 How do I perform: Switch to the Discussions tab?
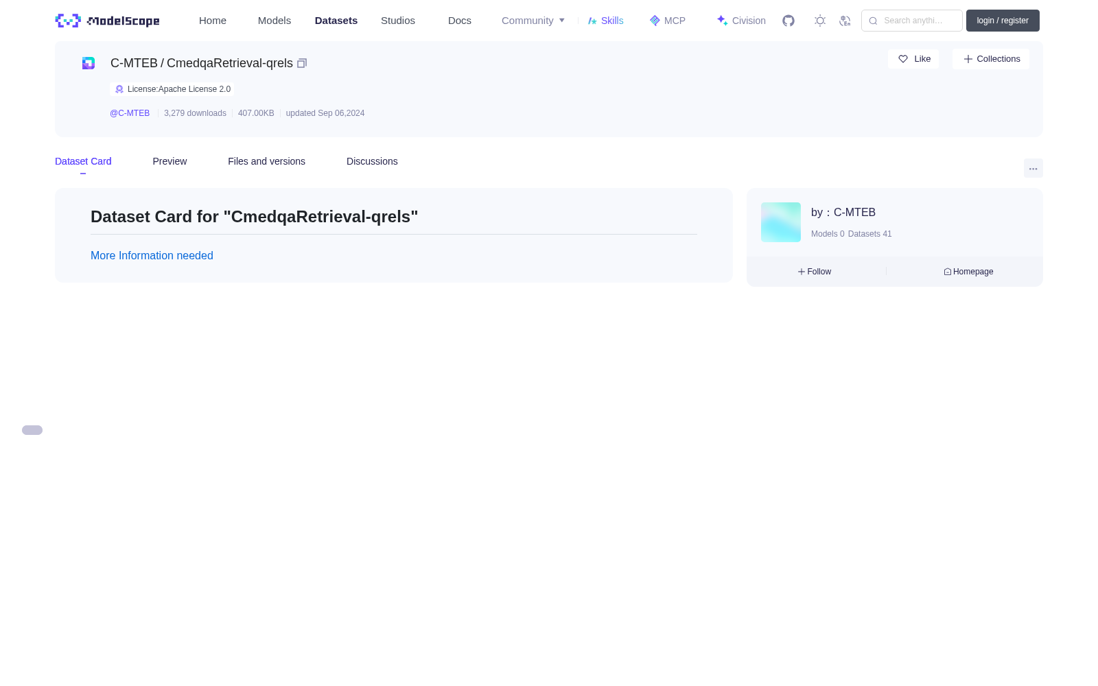[x=372, y=161]
